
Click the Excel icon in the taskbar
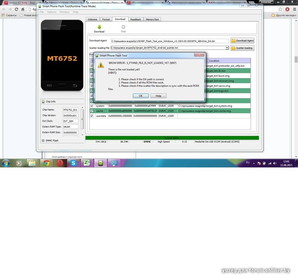tap(87, 163)
